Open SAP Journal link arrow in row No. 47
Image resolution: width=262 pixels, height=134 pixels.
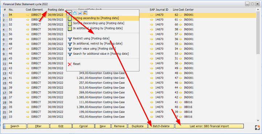click(152, 49)
